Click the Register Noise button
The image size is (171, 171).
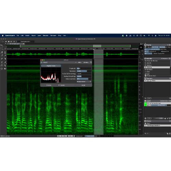pyautogui.click(x=51, y=66)
